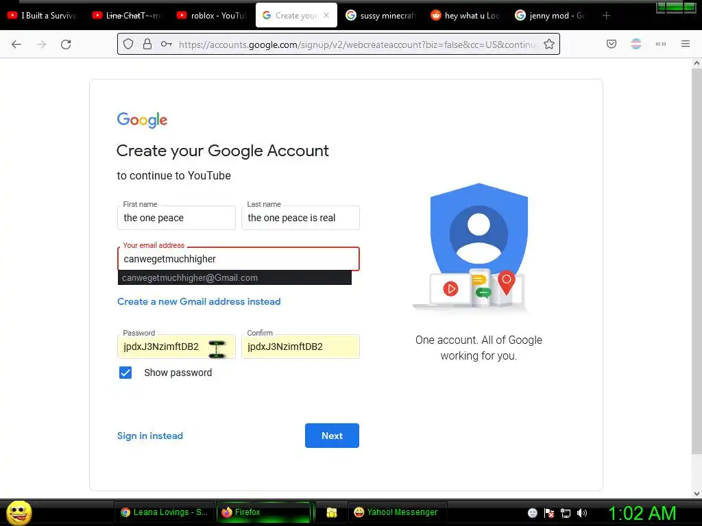Open the Firefox hamburger menu
The width and height of the screenshot is (702, 526).
click(x=686, y=44)
